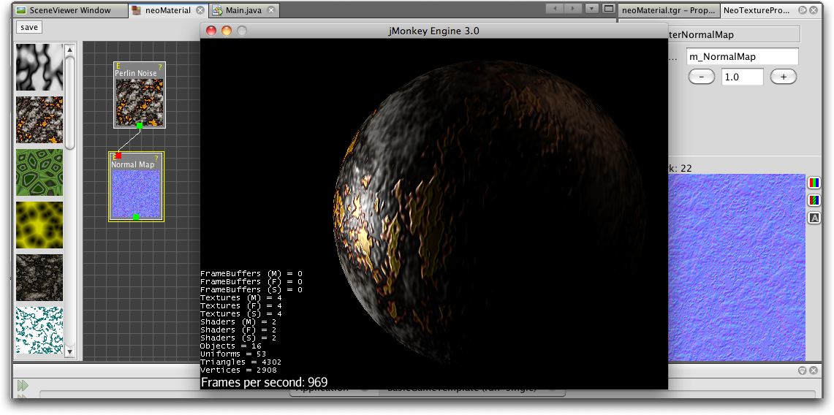This screenshot has width=834, height=415.
Task: Toggle the striped RGB preview icon
Action: pos(814,200)
